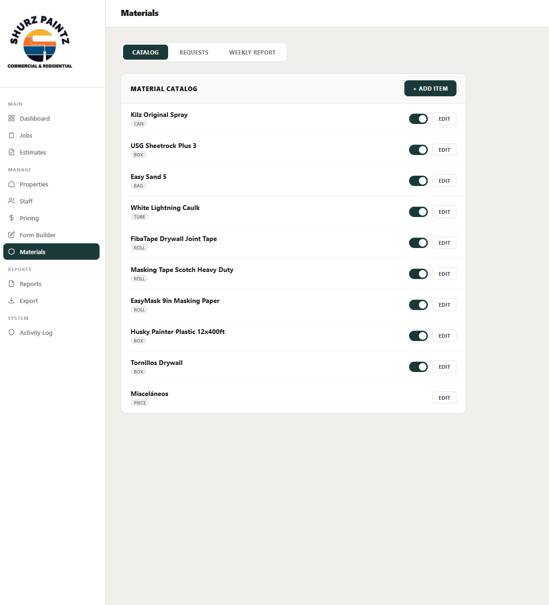549x605 pixels.
Task: Open Form Builder
Action: [x=51, y=235]
